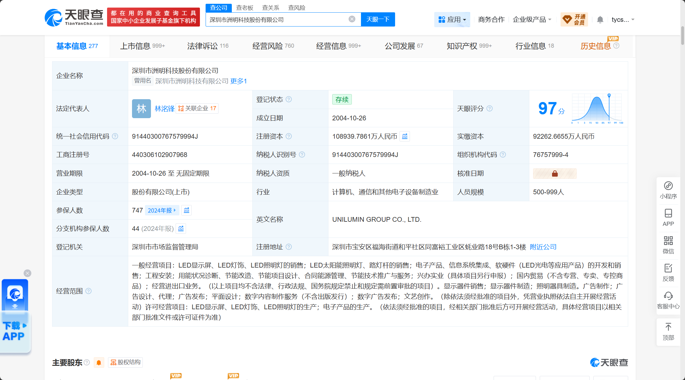The image size is (685, 380).
Task: Click the 天眼一下 search button
Action: click(x=378, y=20)
